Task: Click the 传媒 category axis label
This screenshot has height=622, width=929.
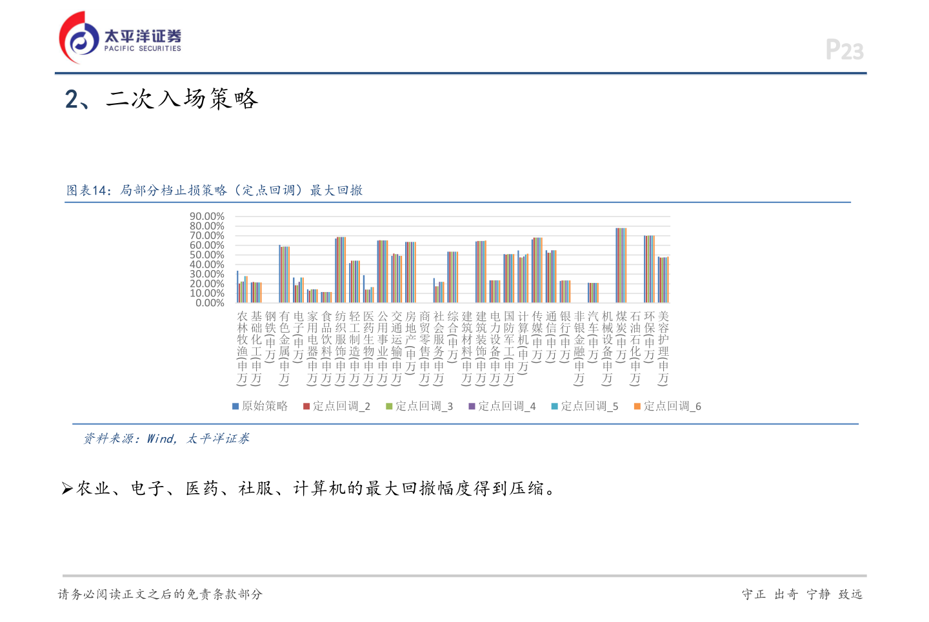Action: (x=537, y=336)
